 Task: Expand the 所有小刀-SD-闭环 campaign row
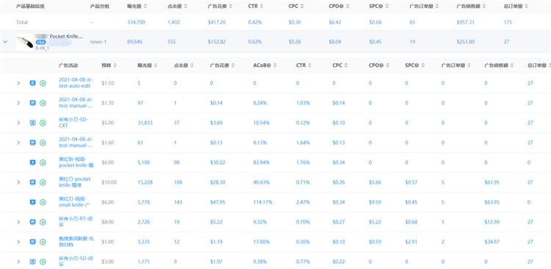18,262
